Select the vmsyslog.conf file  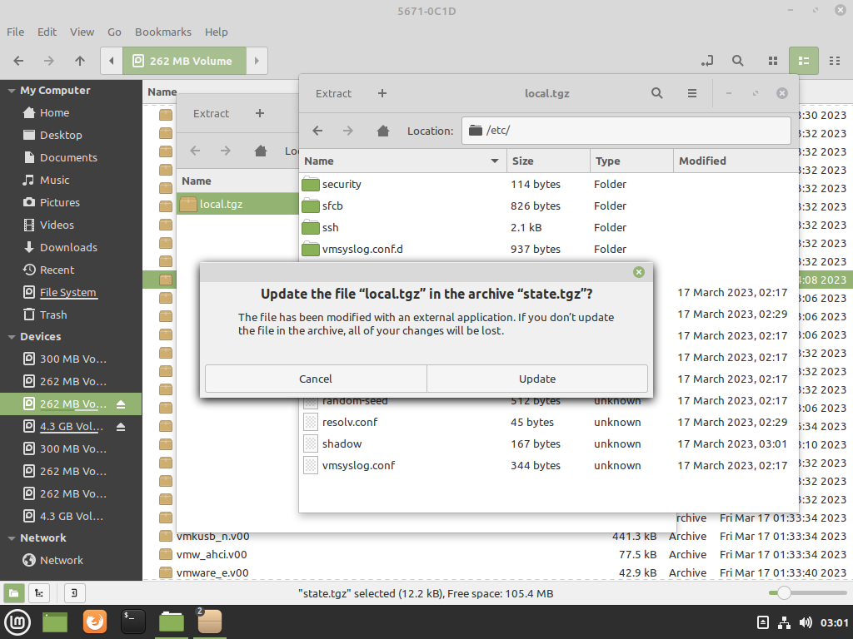tap(548, 466)
